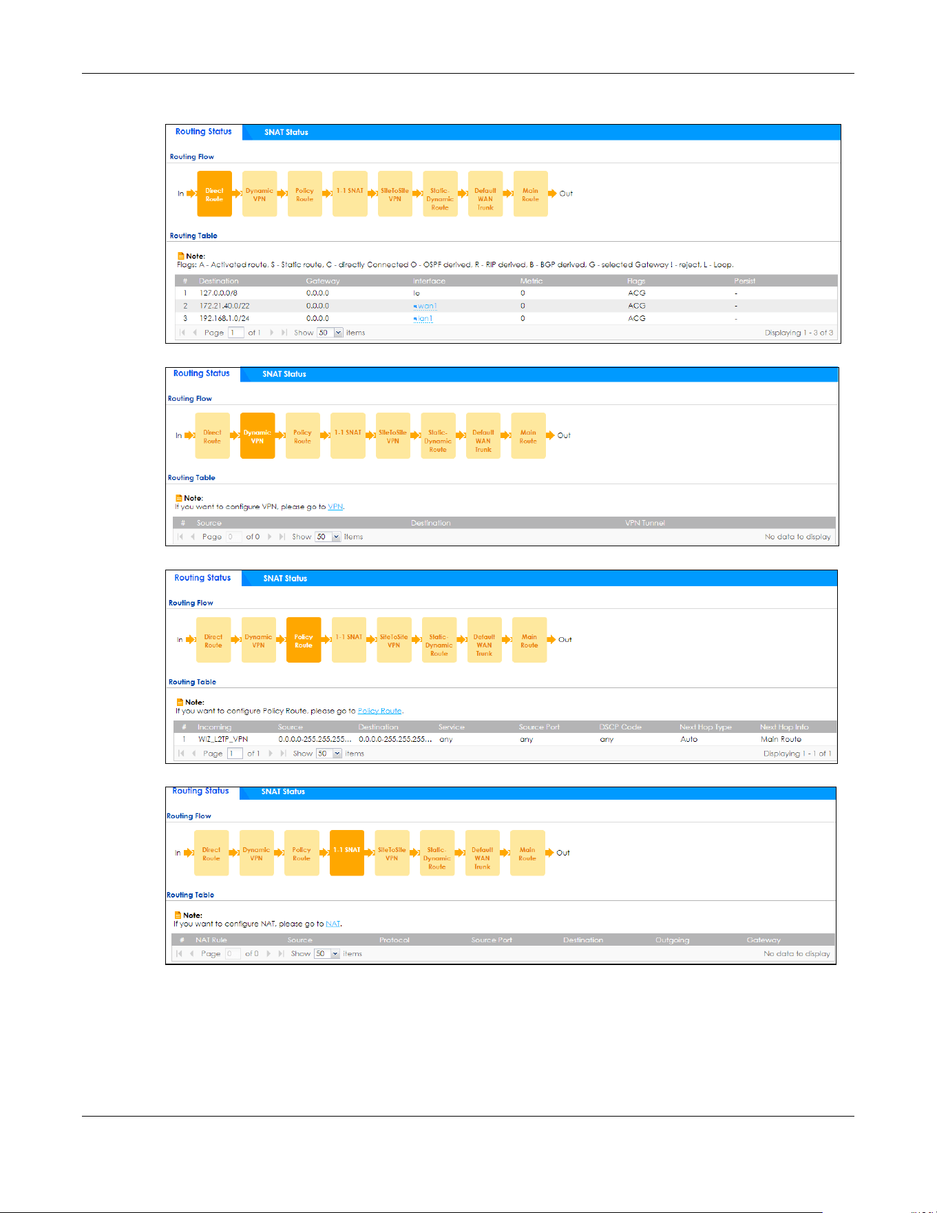937x1213 pixels.
Task: Click note icon beside the Flags legend
Action: point(180,256)
